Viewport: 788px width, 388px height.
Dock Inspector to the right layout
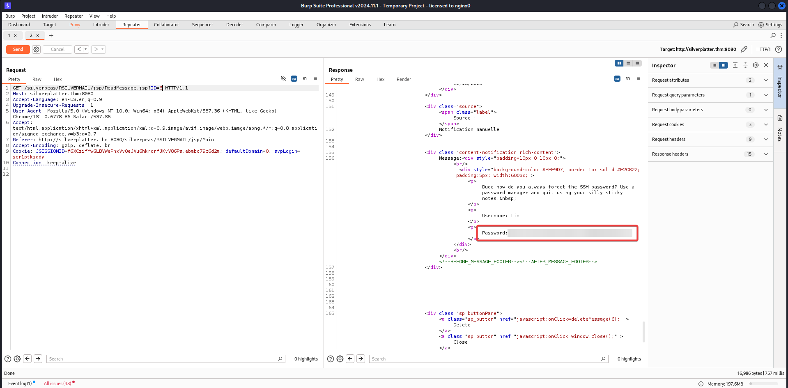pos(724,65)
